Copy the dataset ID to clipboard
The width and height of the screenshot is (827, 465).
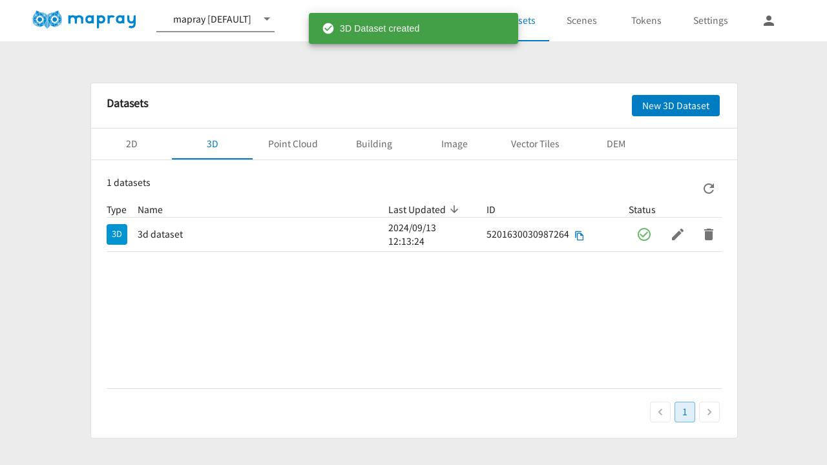580,236
